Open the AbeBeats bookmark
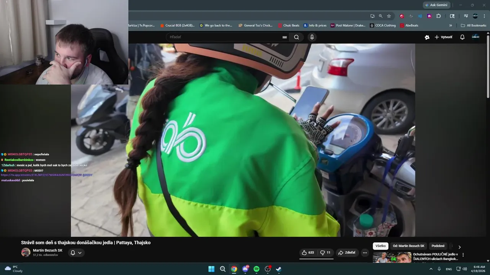The image size is (490, 275). [x=409, y=26]
